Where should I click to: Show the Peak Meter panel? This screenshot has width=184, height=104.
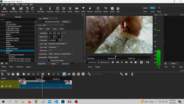click(41, 10)
